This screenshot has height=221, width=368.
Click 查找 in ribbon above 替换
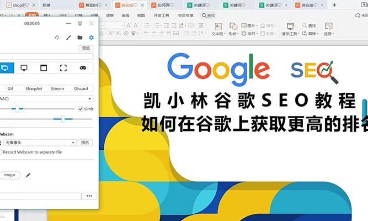point(309,25)
